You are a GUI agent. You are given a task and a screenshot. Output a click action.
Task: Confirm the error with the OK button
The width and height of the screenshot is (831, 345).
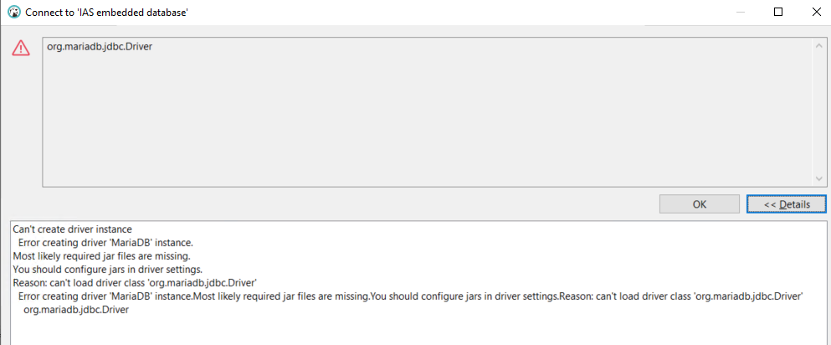(699, 204)
